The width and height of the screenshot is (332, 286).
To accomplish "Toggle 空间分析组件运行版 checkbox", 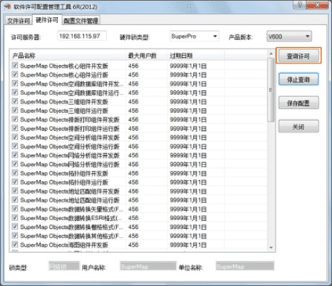I will click(15, 146).
